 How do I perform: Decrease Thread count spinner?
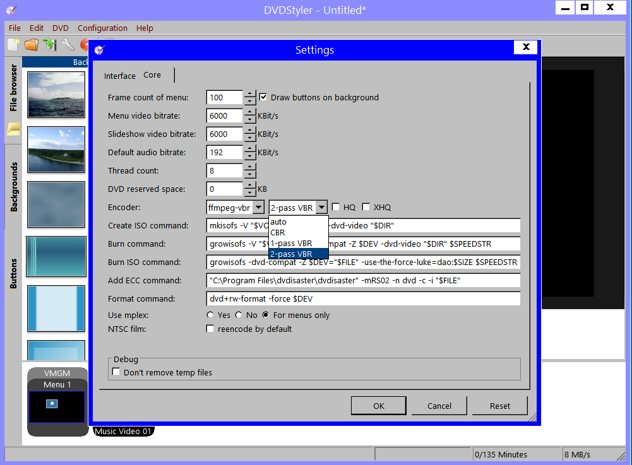tap(250, 175)
